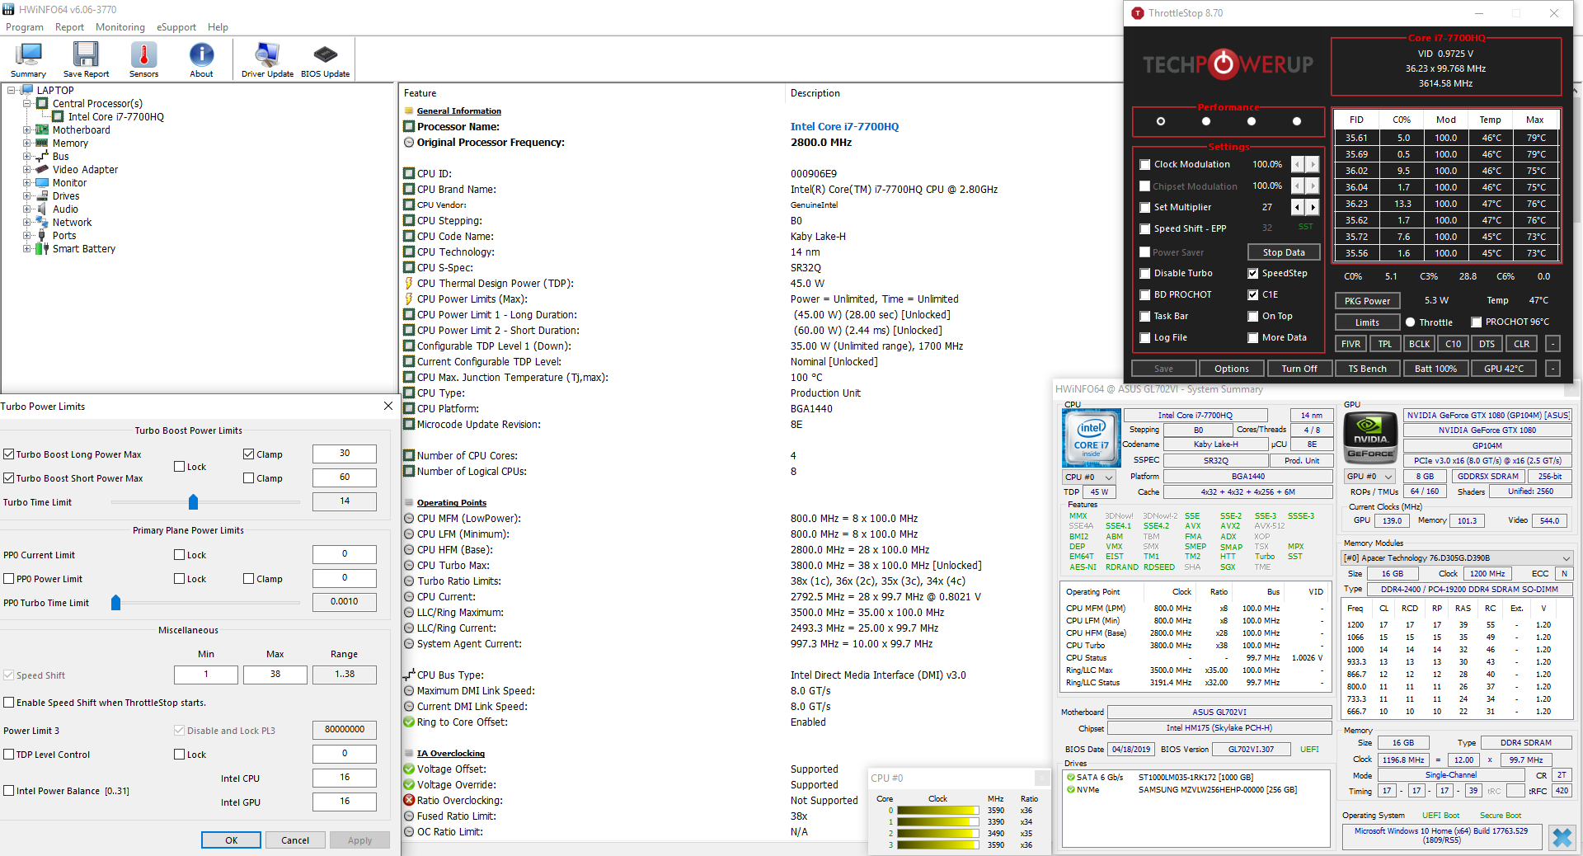1583x856 pixels.
Task: Click ThrottleStop TechPowerUp logo
Action: 1227,64
